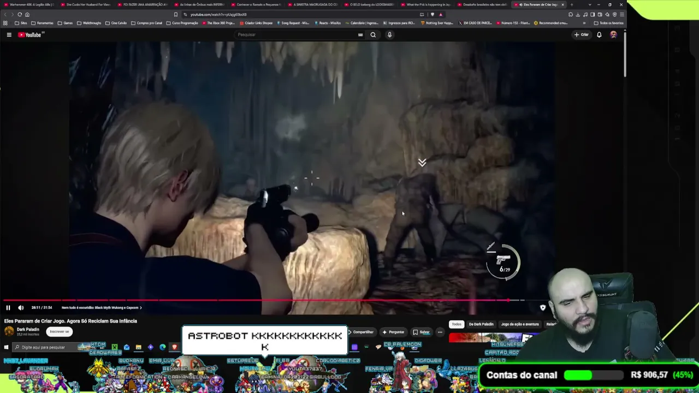Viewport: 699px width, 393px height.
Task: Open a new browser tab with plus
Action: tap(572, 5)
